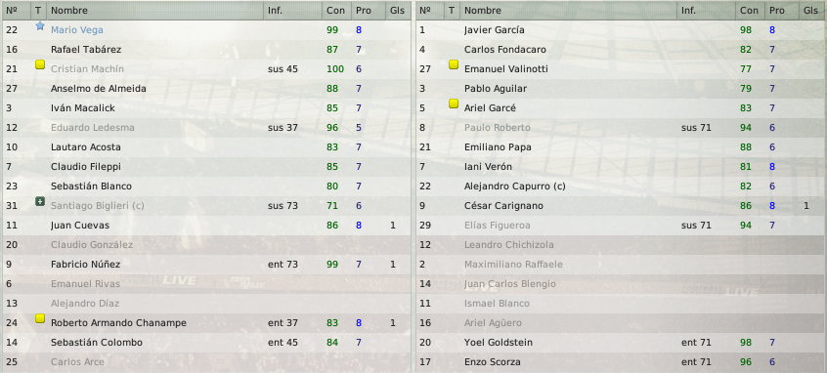Open Mario Vega's player profile
The width and height of the screenshot is (827, 373).
click(x=77, y=30)
